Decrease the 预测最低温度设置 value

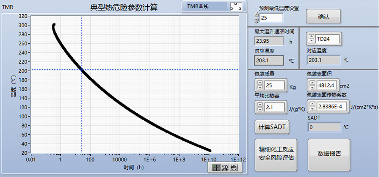(x=257, y=20)
